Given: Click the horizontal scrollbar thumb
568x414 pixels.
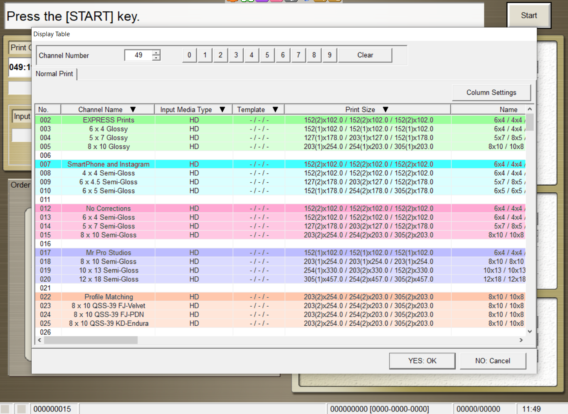Looking at the screenshot, I should coord(91,340).
